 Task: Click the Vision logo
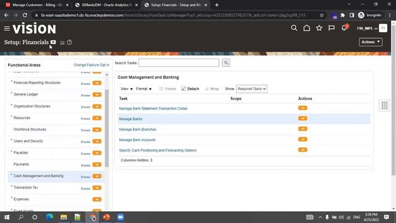click(x=35, y=28)
